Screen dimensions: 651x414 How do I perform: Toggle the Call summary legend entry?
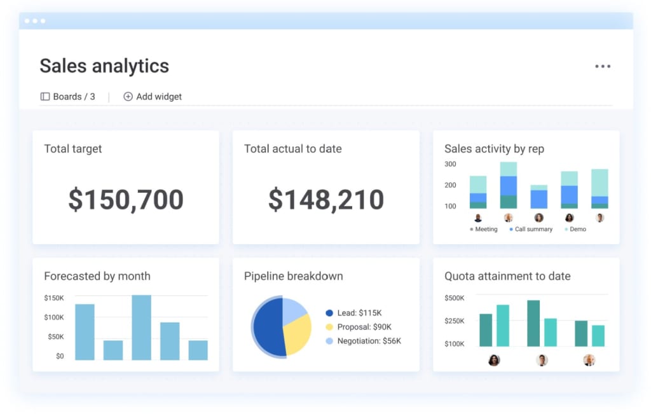click(531, 229)
